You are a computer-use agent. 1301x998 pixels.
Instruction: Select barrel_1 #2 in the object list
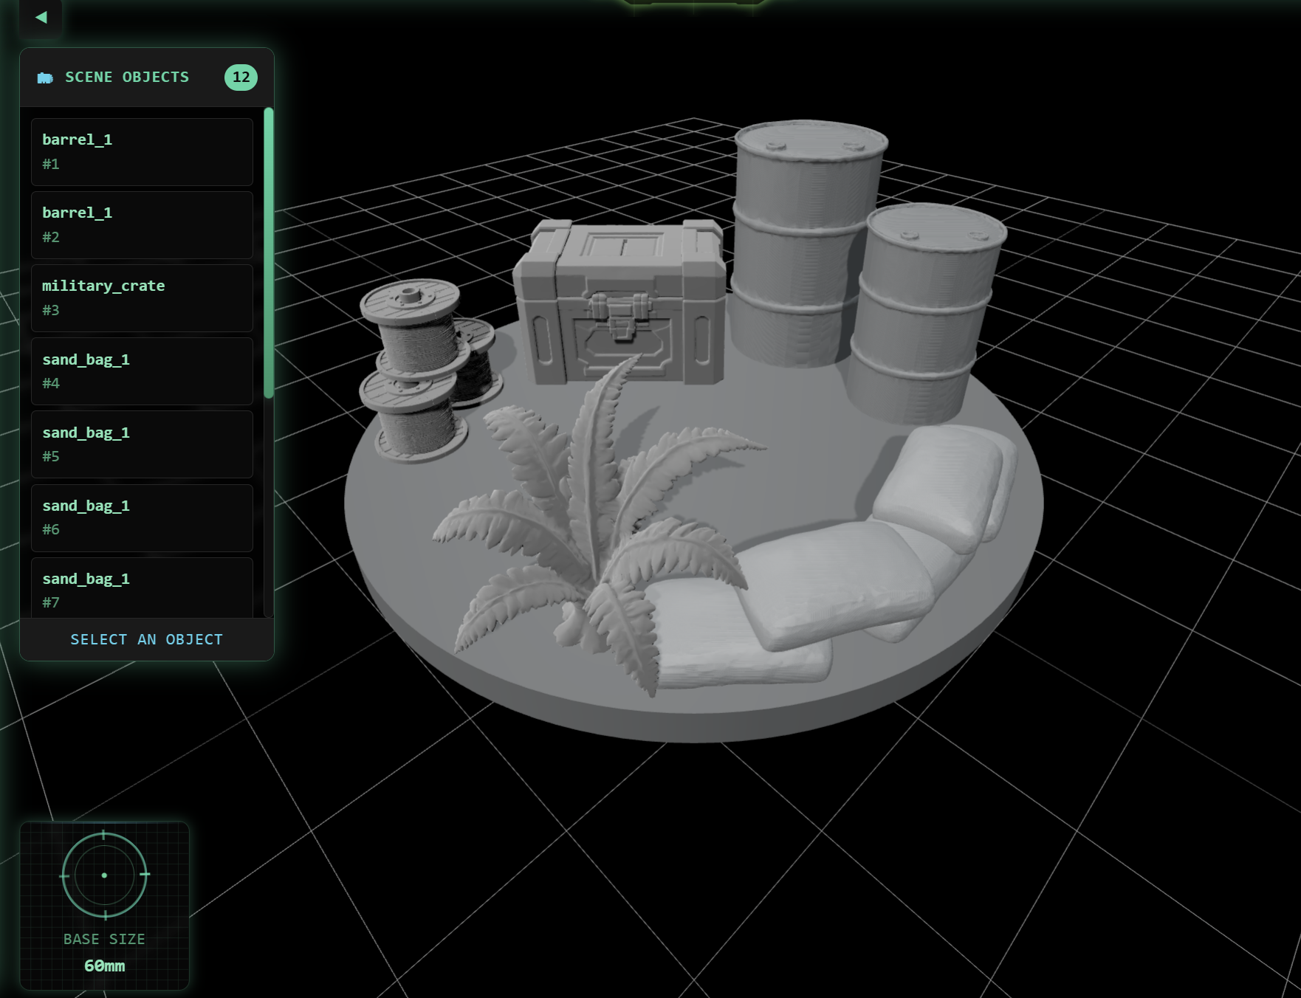pyautogui.click(x=142, y=225)
